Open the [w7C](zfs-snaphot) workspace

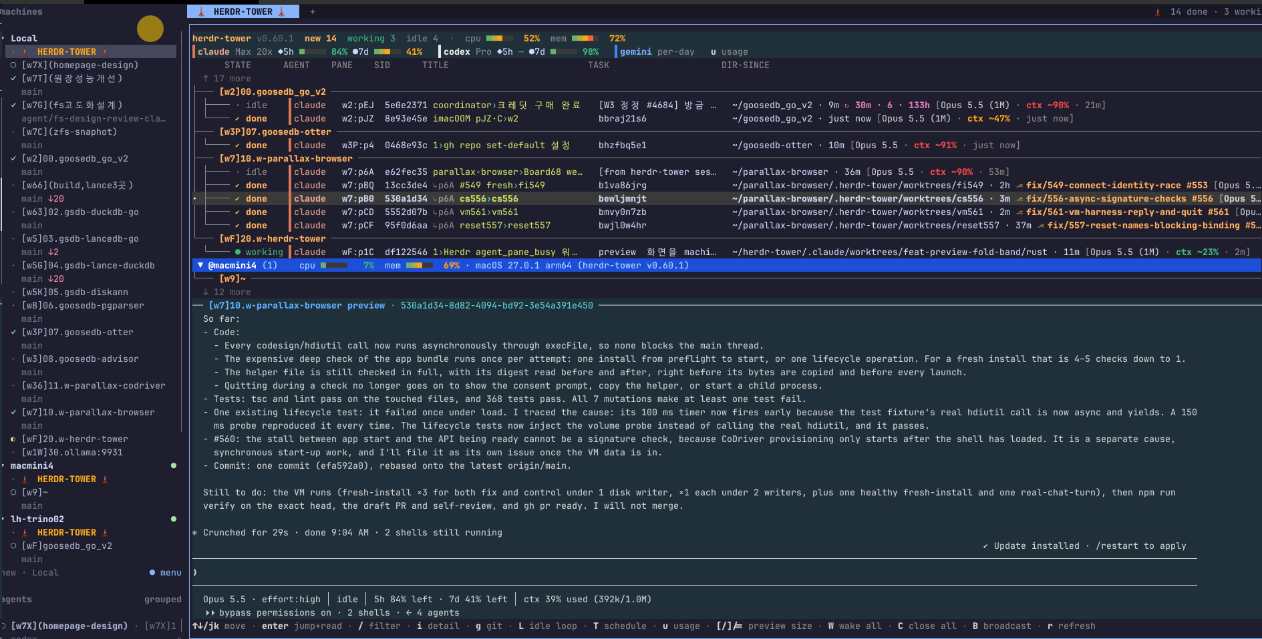(x=69, y=132)
